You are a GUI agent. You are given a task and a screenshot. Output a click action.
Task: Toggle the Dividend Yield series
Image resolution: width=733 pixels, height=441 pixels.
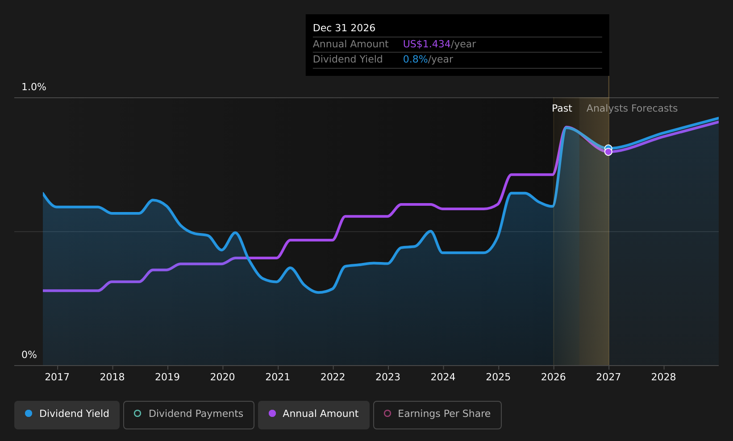(67, 415)
